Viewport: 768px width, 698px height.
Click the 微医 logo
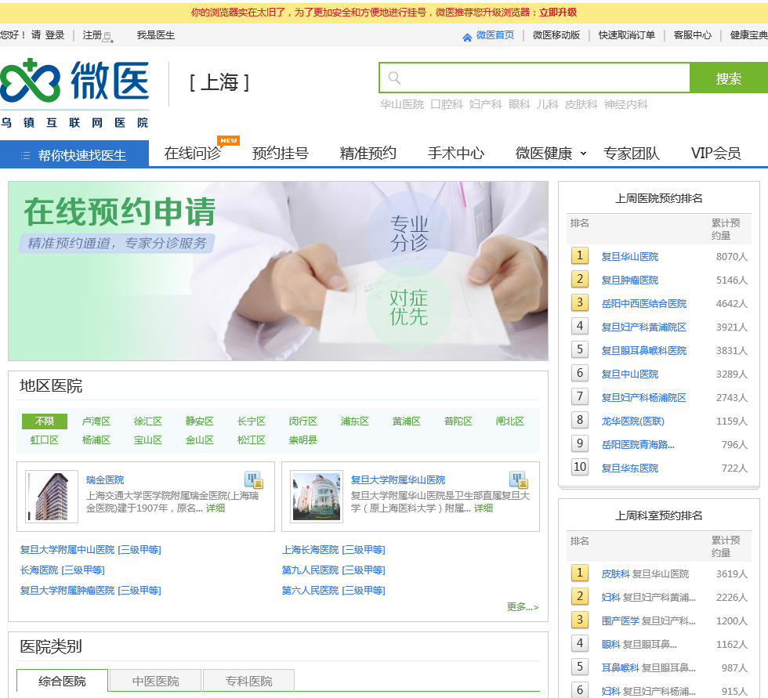click(x=74, y=93)
